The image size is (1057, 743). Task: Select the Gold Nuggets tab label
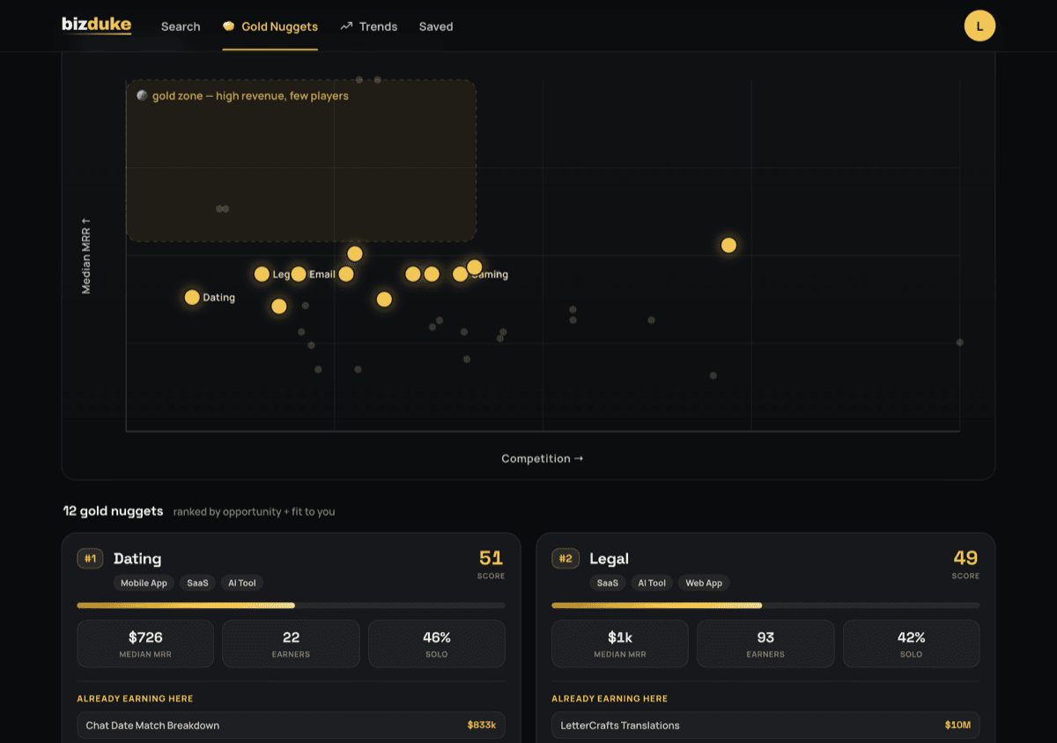pyautogui.click(x=280, y=26)
